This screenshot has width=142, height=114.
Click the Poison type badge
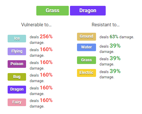coord(17,64)
